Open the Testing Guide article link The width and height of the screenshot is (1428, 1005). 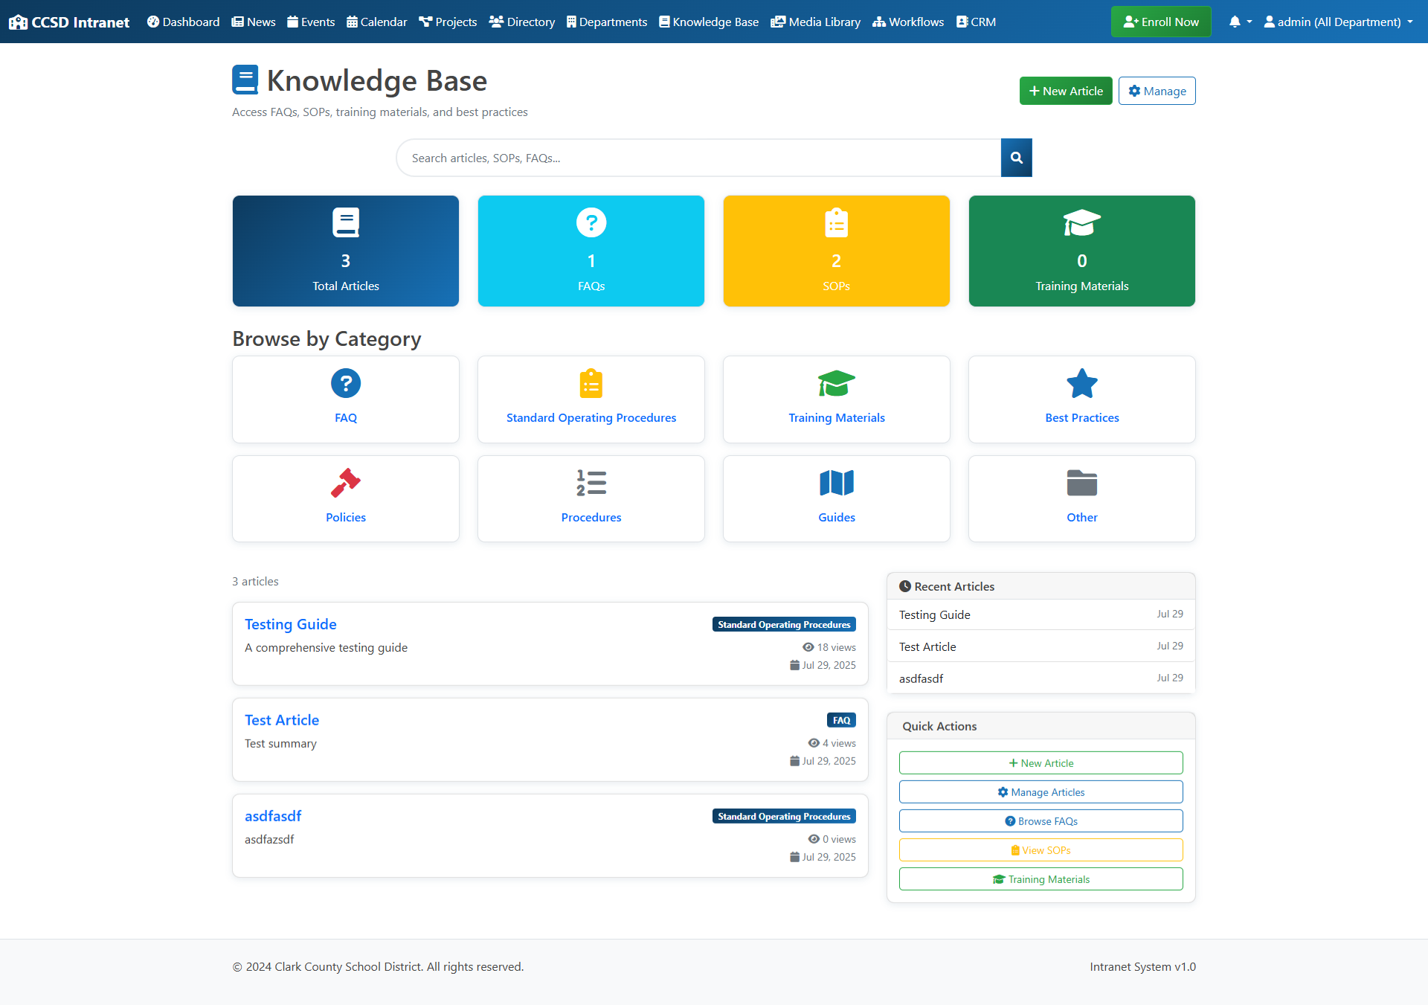click(x=290, y=624)
